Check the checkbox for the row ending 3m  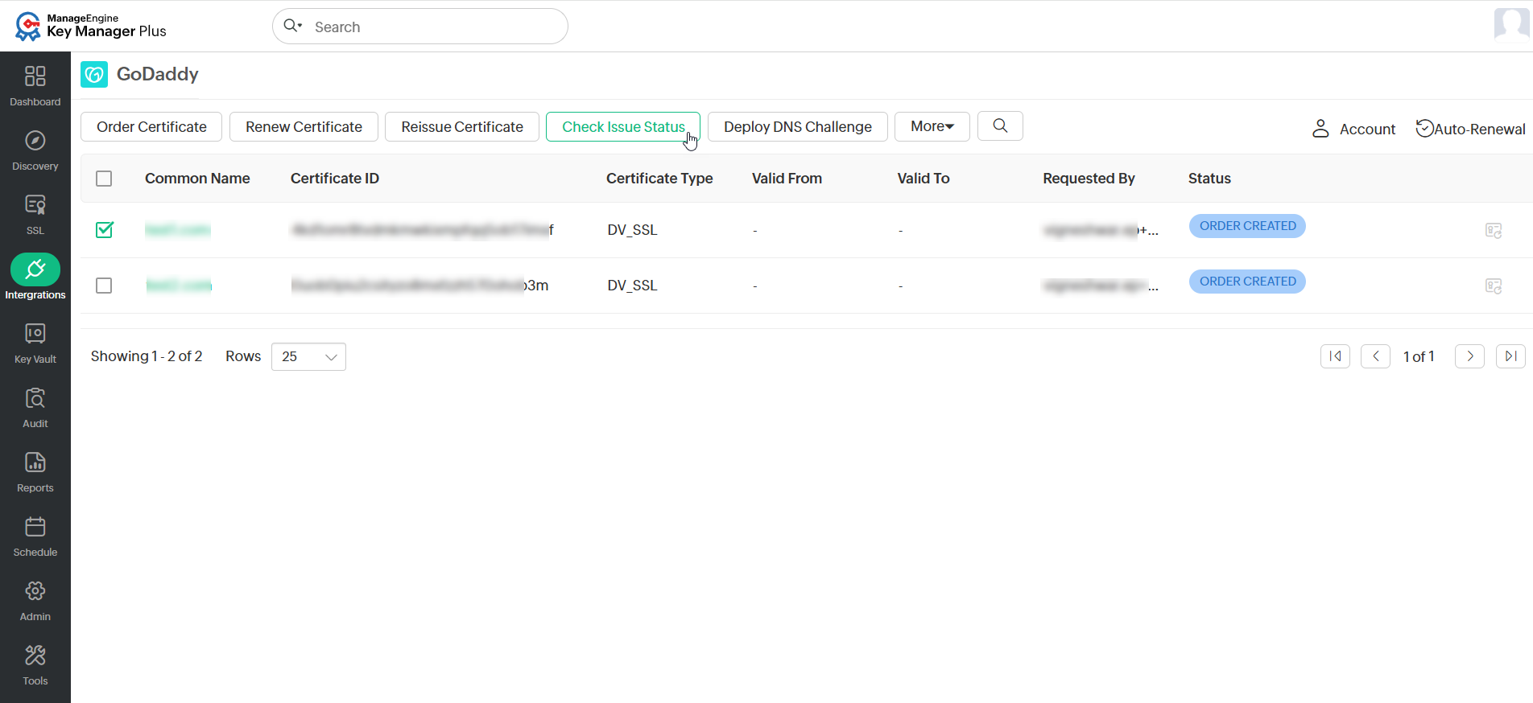pyautogui.click(x=104, y=286)
